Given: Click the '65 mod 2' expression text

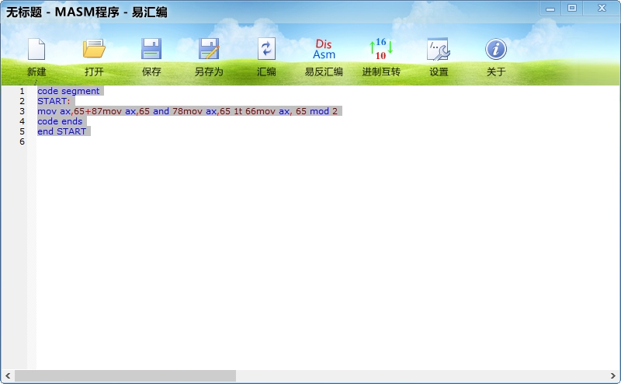Looking at the screenshot, I should point(317,111).
